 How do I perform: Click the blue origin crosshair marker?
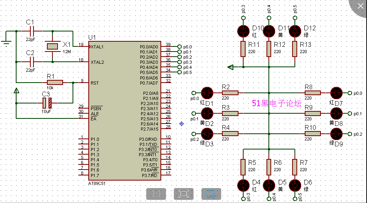pos(181,124)
